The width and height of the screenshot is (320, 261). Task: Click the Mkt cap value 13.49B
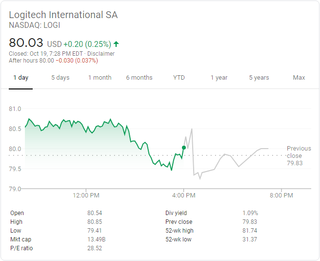point(97,239)
